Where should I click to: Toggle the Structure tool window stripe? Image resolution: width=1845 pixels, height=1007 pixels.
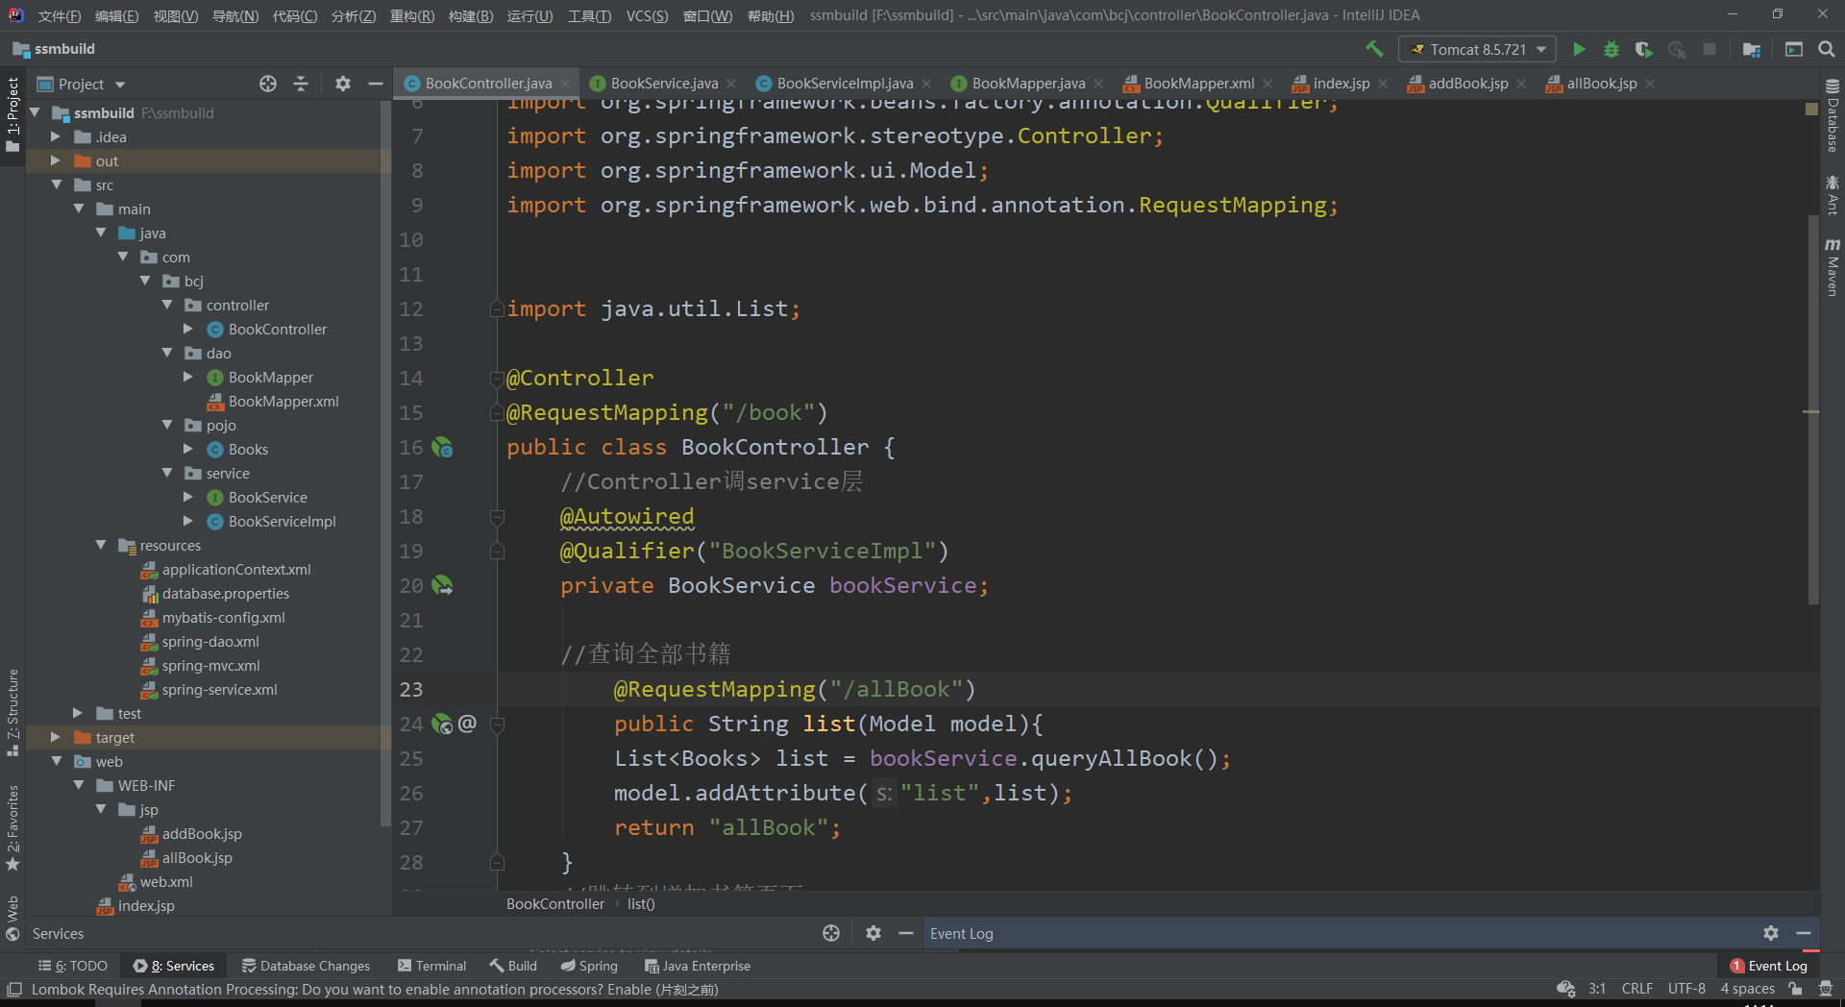pyautogui.click(x=12, y=711)
